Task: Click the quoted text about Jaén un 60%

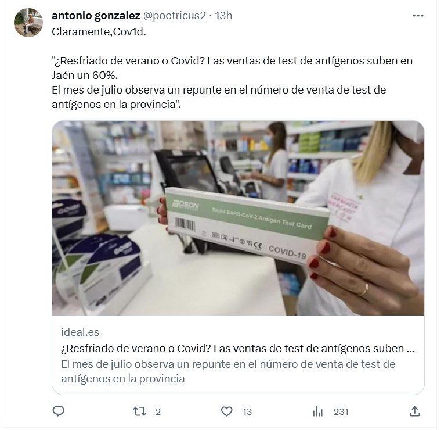Action: tap(232, 68)
